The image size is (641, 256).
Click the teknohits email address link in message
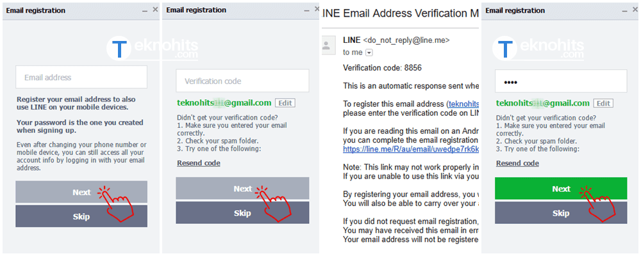(x=463, y=104)
